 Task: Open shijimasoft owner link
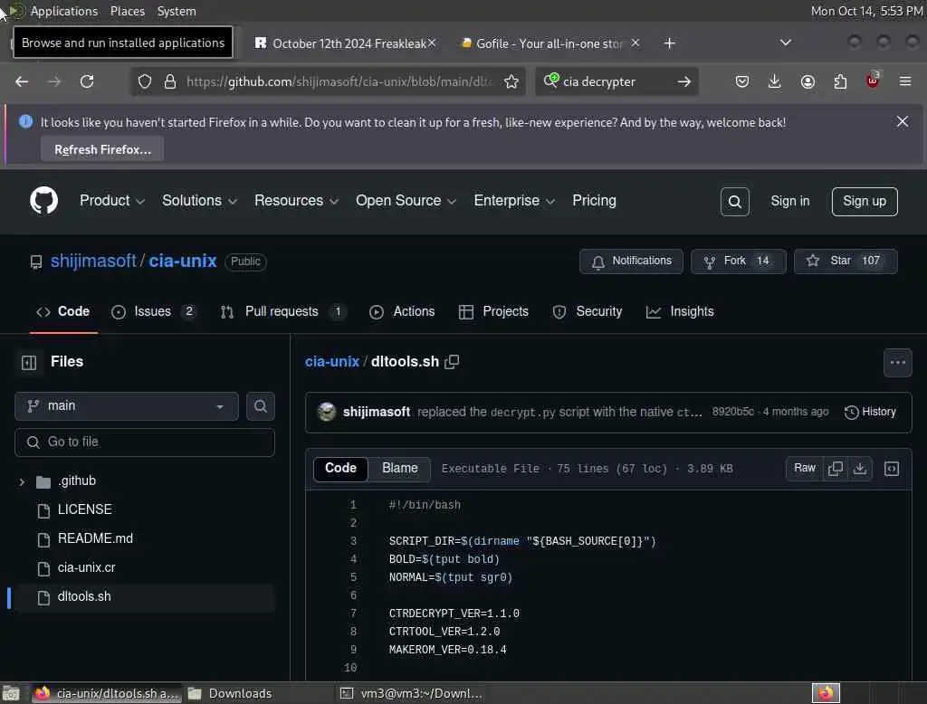pos(93,262)
